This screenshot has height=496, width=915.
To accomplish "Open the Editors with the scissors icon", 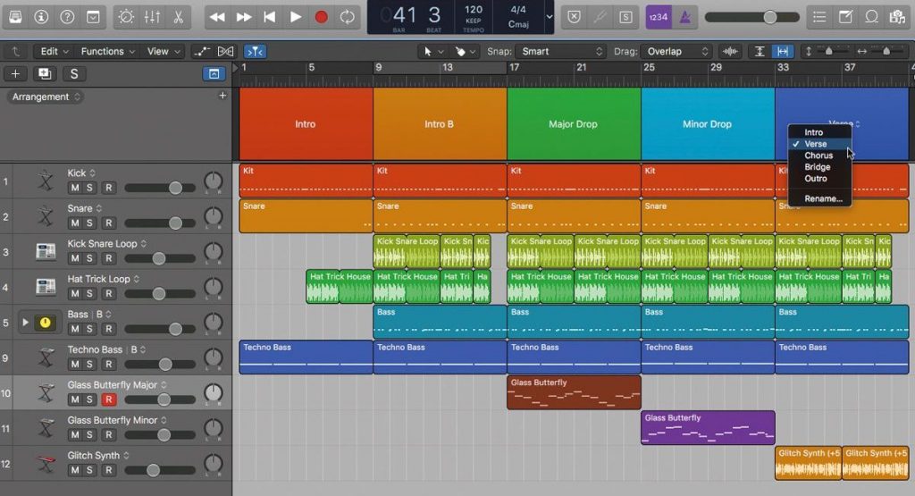I will (178, 17).
